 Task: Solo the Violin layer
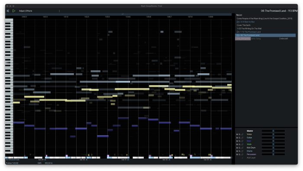point(239,145)
